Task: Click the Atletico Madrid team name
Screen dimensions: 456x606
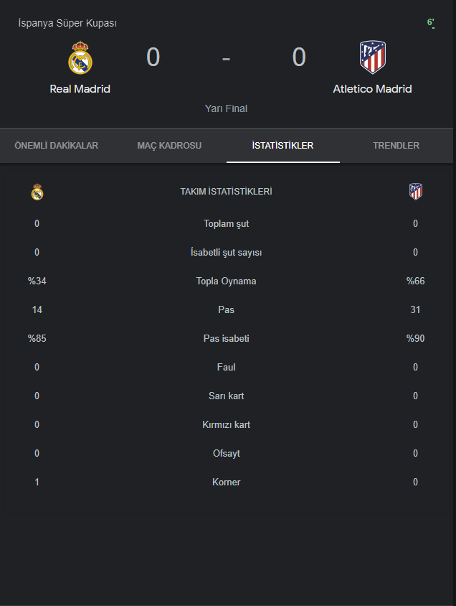Action: [x=372, y=89]
